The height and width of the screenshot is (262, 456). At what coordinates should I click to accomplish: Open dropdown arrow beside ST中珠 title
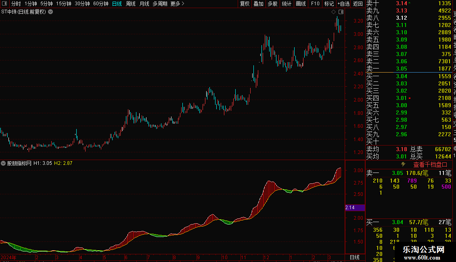50,12
